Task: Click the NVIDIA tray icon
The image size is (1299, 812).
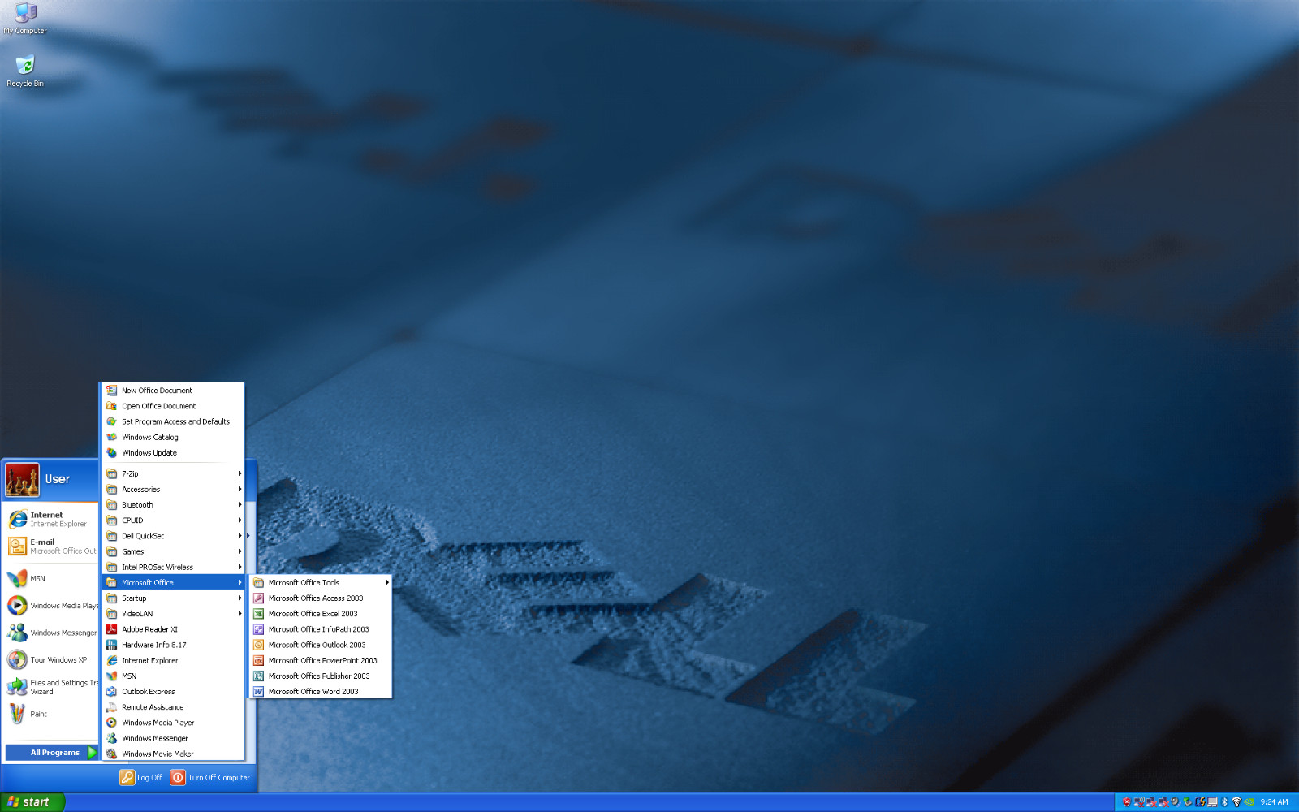Action: click(x=1249, y=802)
